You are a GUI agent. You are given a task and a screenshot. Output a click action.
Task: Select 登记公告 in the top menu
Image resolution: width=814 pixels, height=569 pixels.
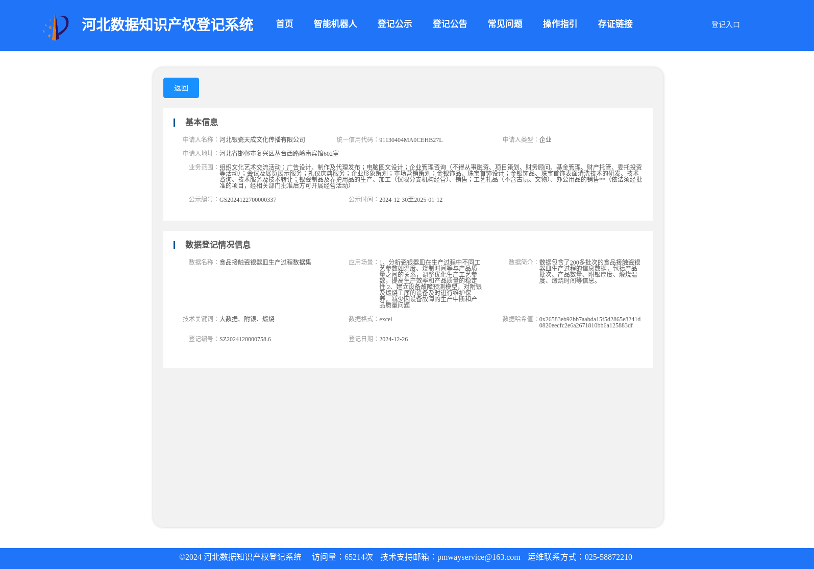(450, 24)
